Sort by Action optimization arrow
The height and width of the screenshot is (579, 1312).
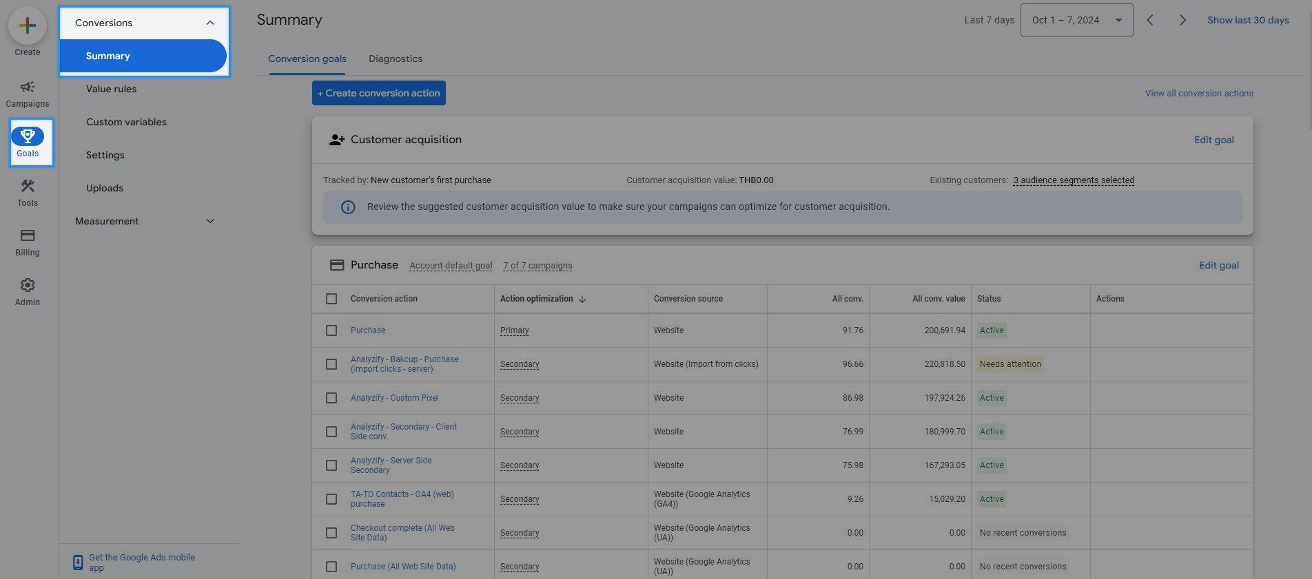pos(582,299)
